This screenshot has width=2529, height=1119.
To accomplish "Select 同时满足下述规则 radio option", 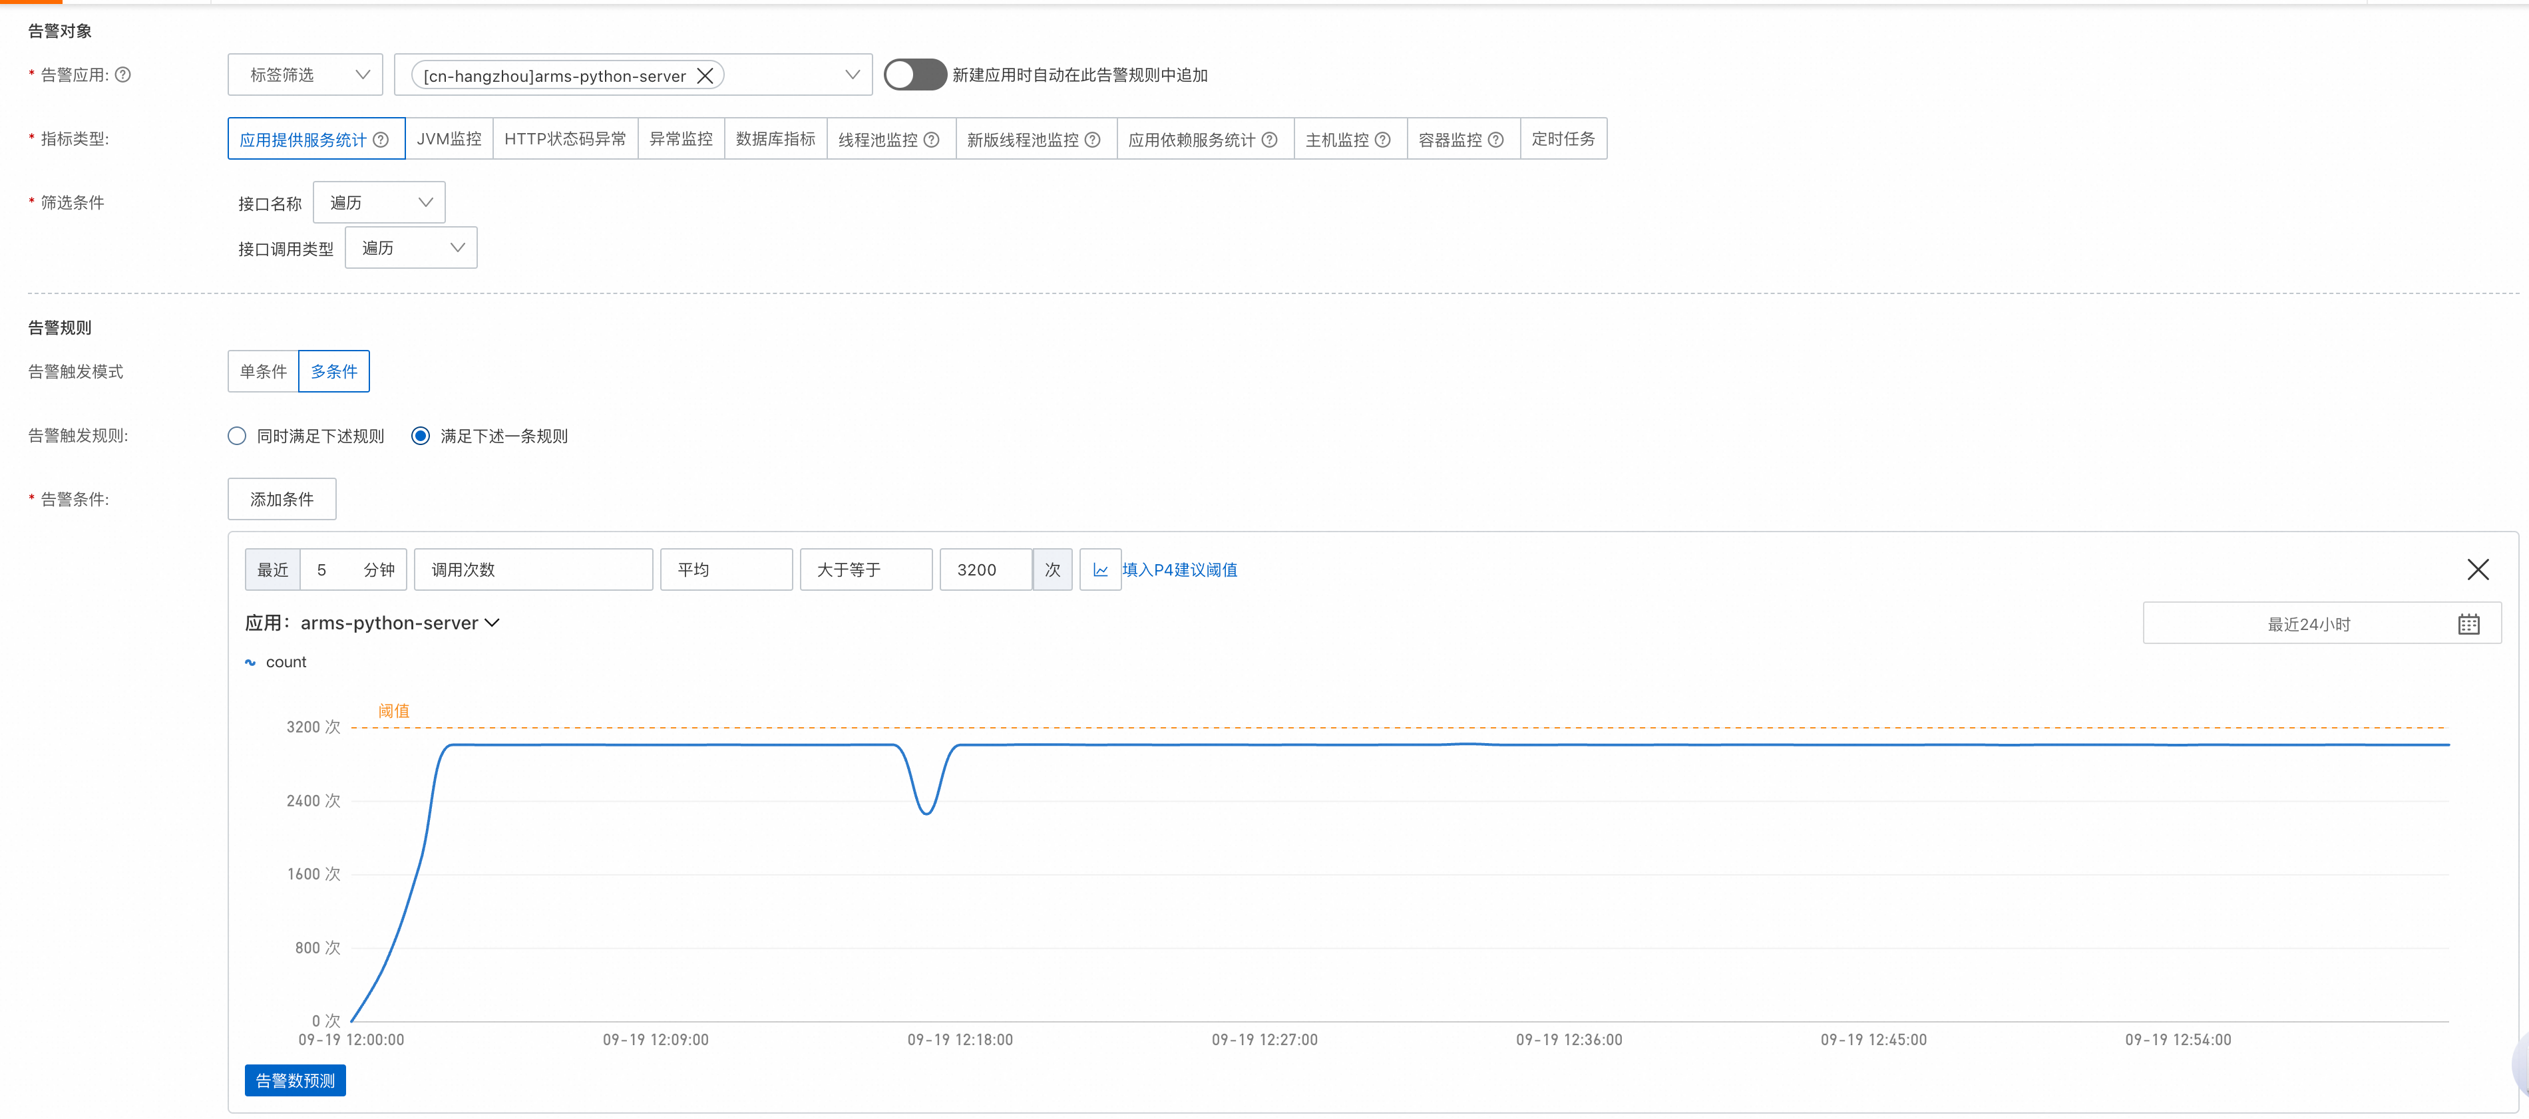I will [237, 436].
